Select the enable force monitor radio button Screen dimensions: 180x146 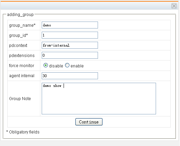[67, 65]
